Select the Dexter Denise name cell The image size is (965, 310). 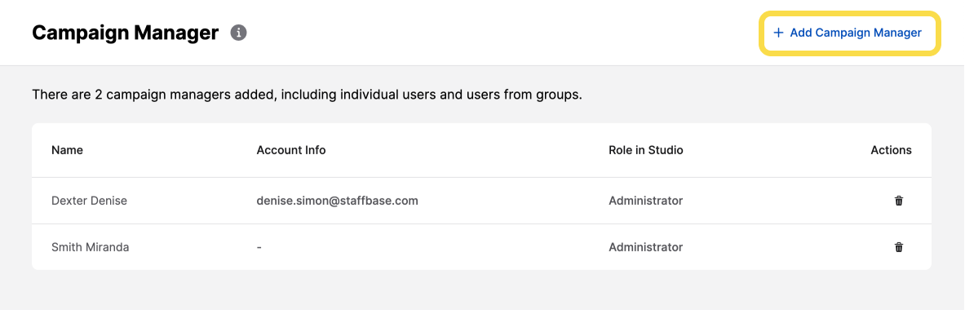(x=89, y=201)
